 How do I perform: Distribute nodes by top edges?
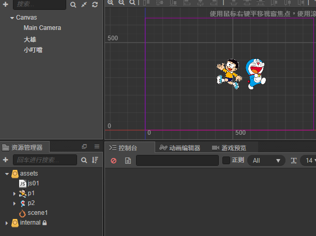click(234, 3)
